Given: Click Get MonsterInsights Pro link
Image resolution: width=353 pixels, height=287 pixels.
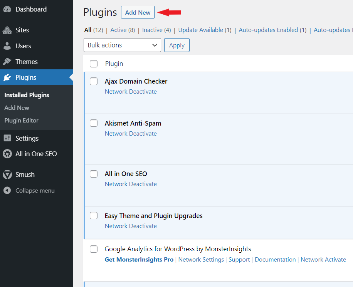Looking at the screenshot, I should pos(139,260).
